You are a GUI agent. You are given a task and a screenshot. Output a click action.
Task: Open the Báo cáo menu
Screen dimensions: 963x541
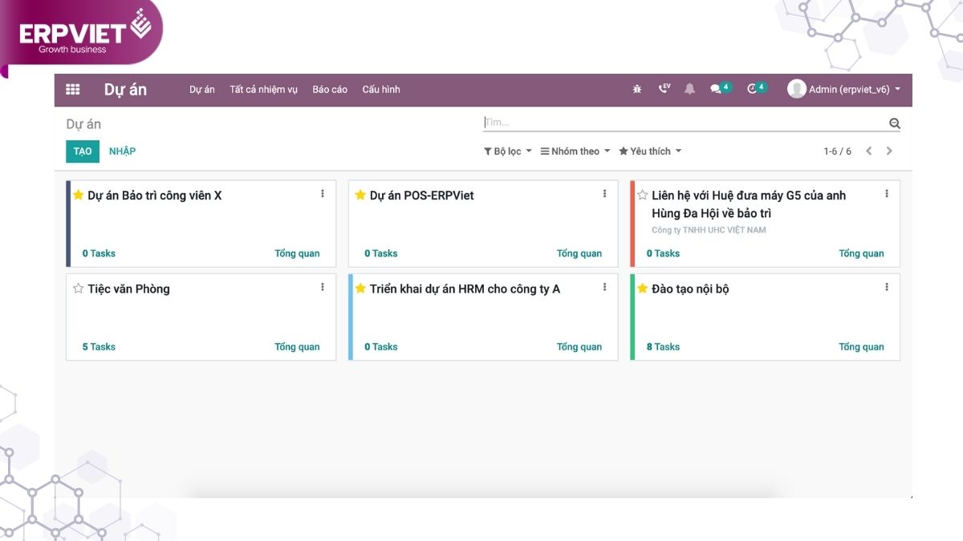[x=330, y=90]
